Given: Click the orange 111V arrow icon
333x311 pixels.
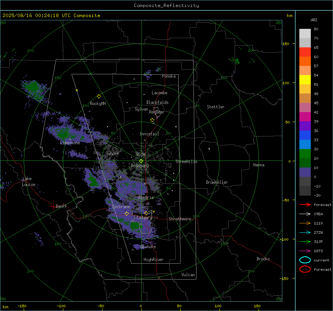Looking at the screenshot, I should pos(305,223).
